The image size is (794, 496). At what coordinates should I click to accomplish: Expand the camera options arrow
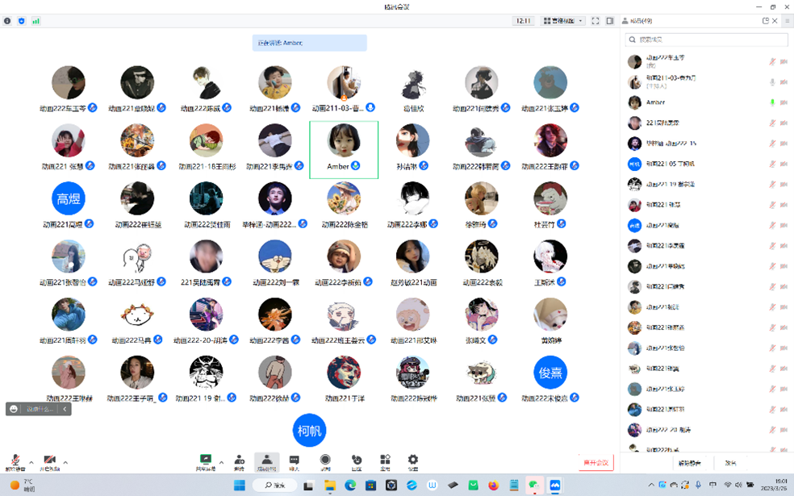(65, 463)
